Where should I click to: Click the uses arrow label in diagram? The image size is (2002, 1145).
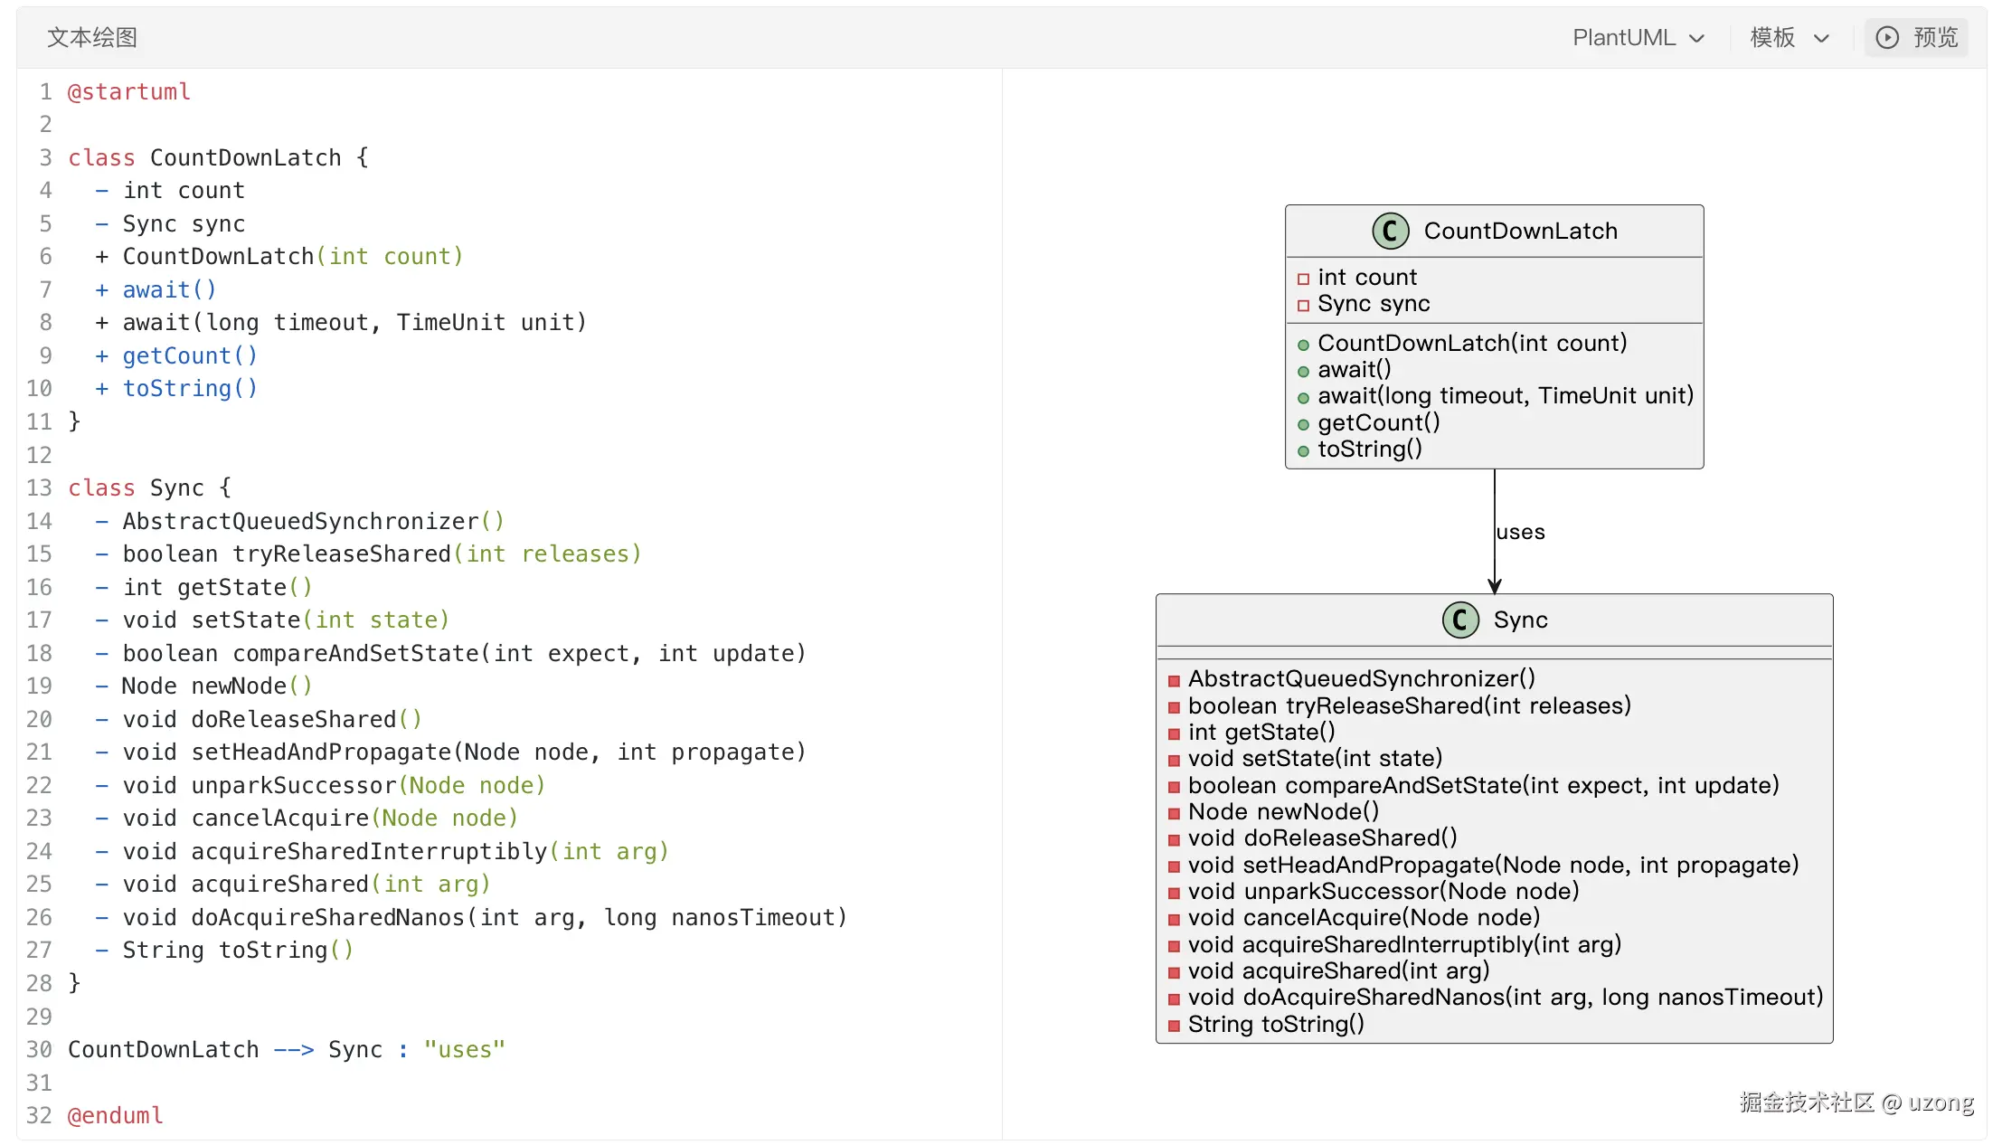(x=1520, y=532)
